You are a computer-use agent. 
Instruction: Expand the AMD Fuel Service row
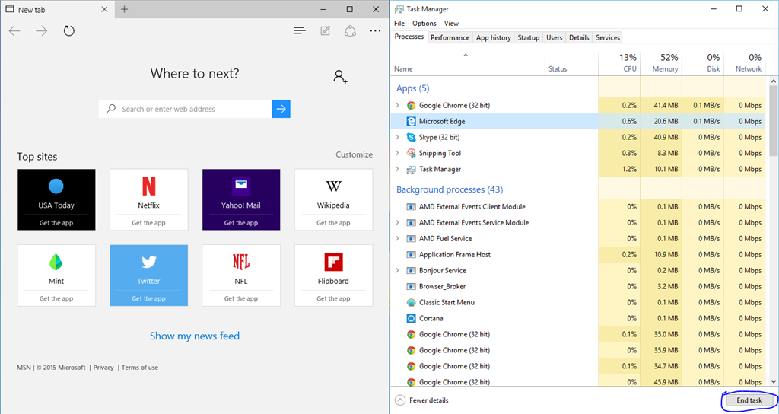pos(397,238)
